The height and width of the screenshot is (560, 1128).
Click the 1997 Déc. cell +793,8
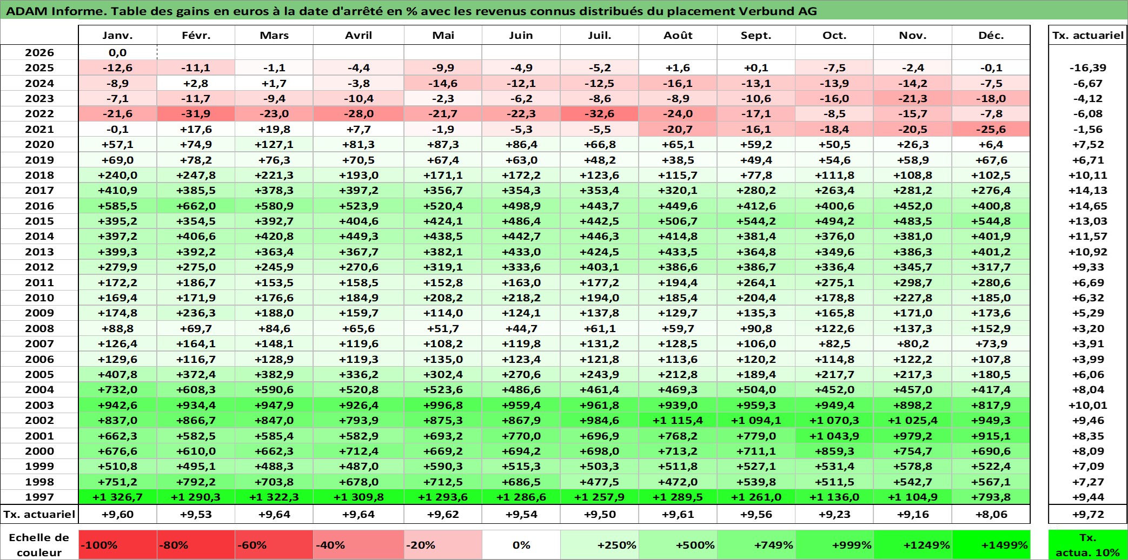991,497
